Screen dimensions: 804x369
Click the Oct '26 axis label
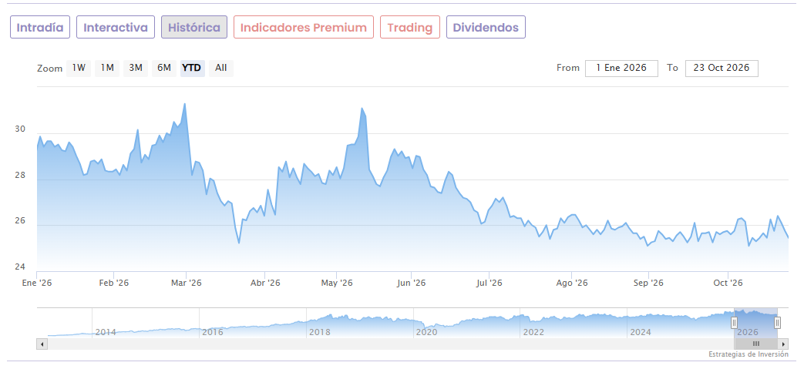(x=728, y=283)
